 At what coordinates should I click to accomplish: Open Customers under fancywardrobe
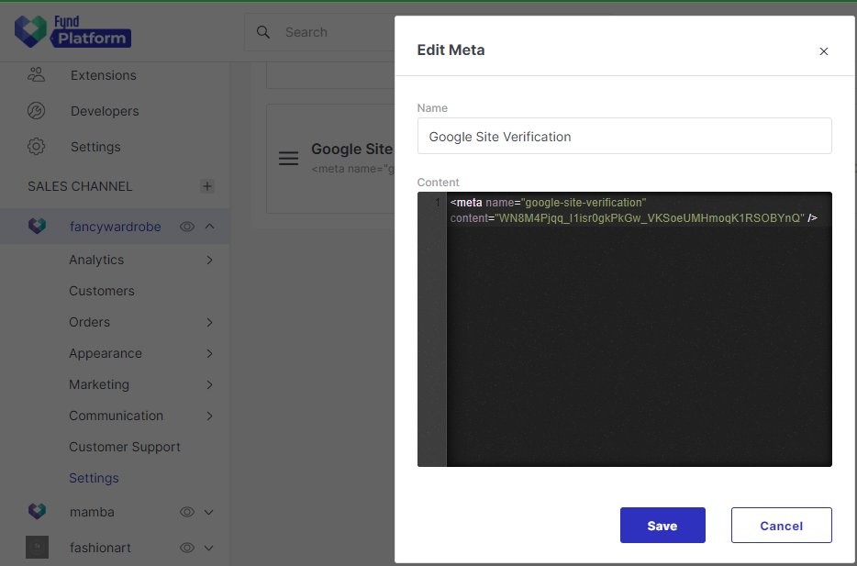click(x=102, y=291)
